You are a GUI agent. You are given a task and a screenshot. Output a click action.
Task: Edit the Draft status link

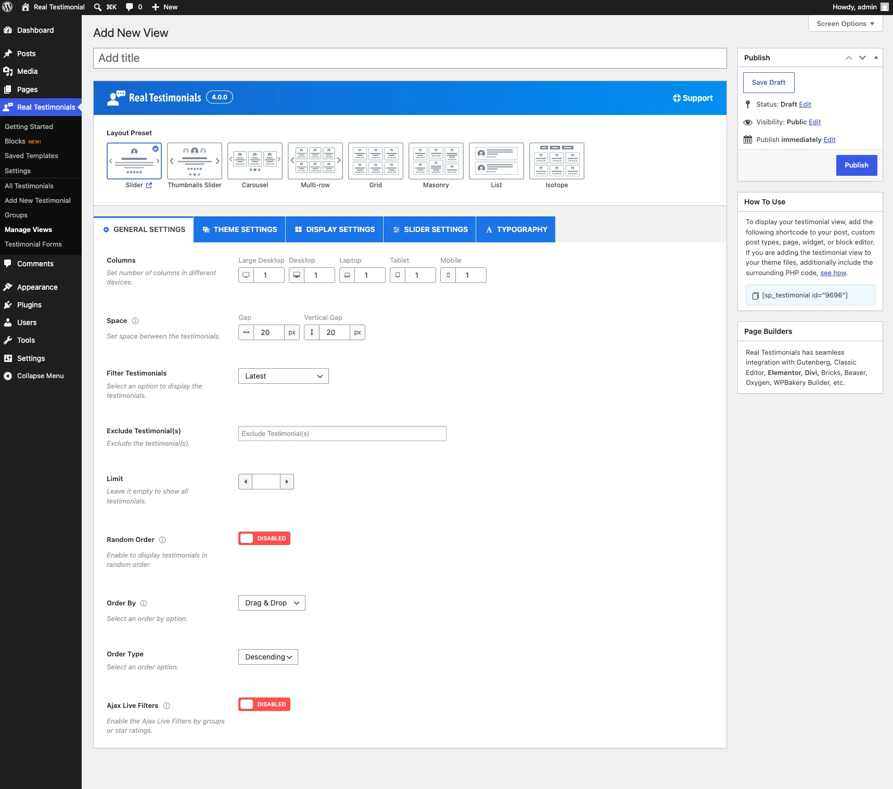click(x=805, y=105)
